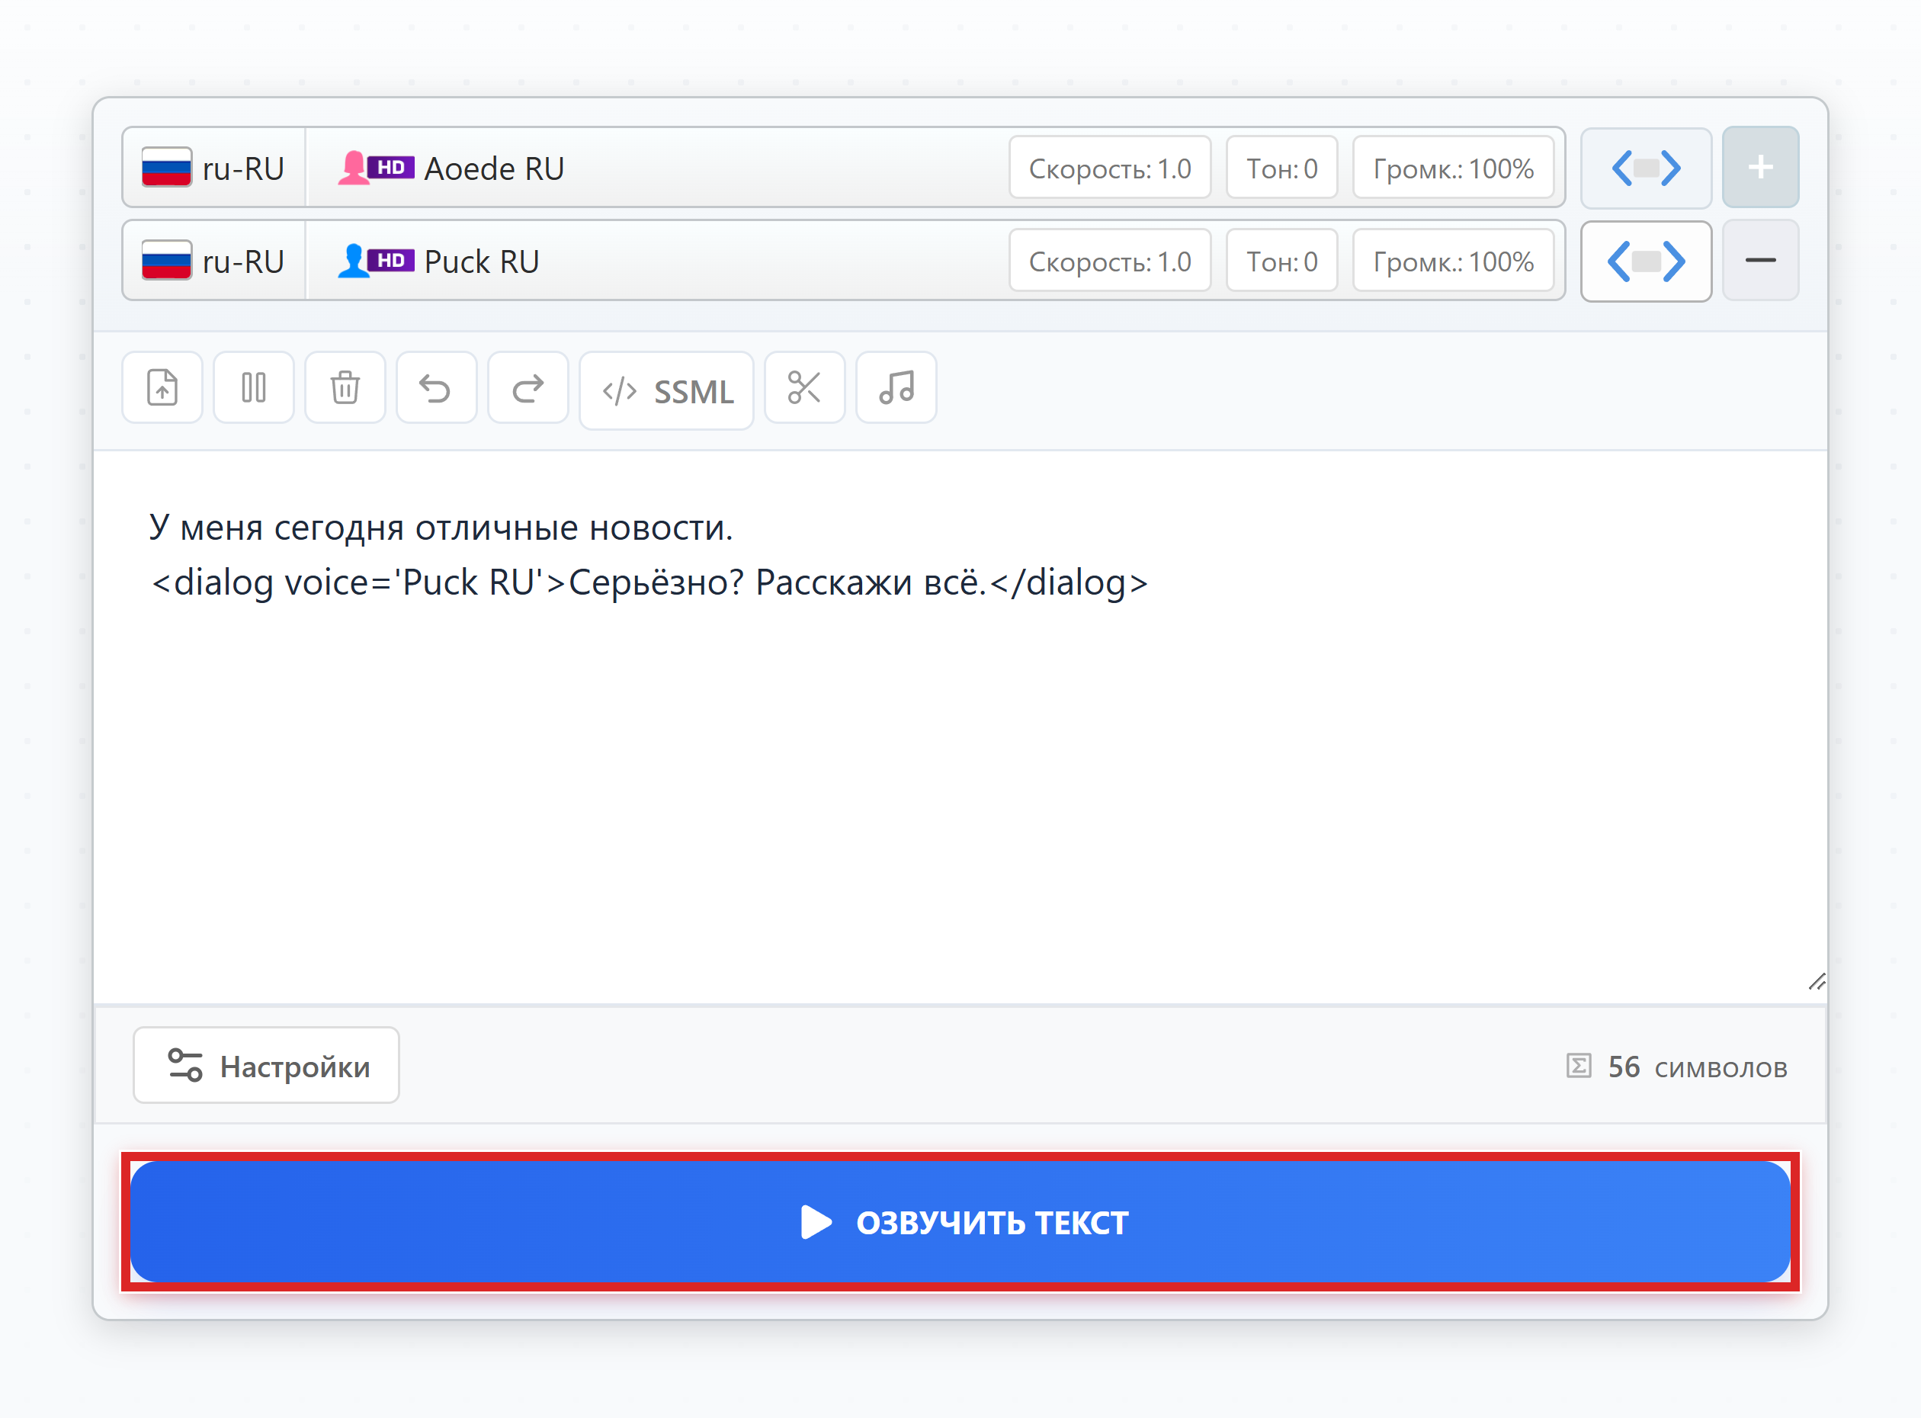Select the scissors cut tool
Image resolution: width=1921 pixels, height=1418 pixels.
[x=804, y=388]
